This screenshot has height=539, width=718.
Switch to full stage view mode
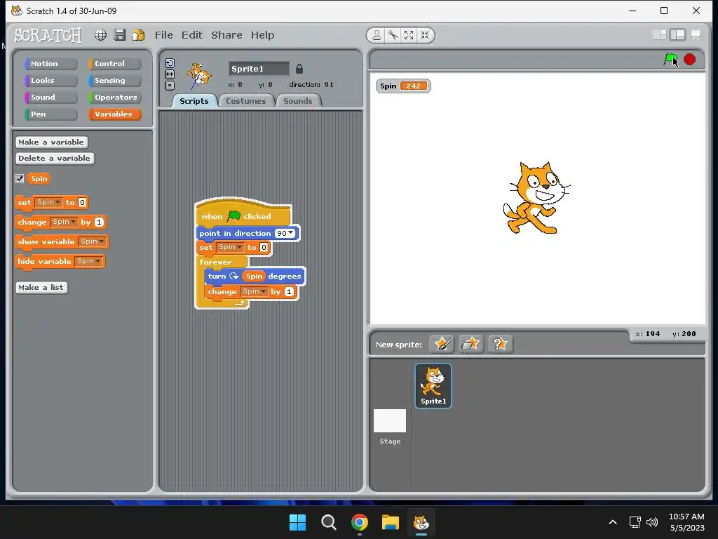pyautogui.click(x=678, y=35)
